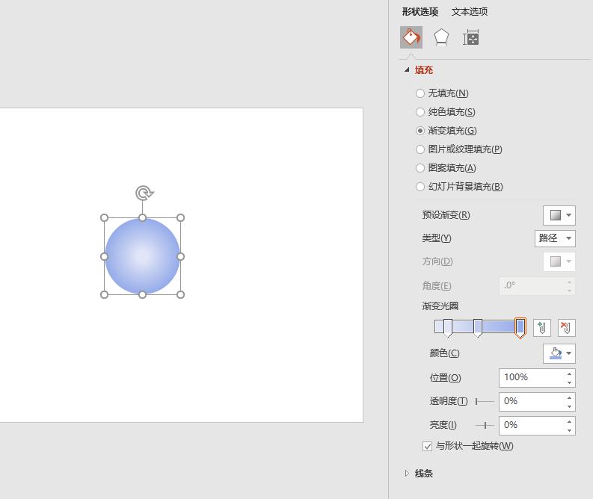The width and height of the screenshot is (593, 499).
Task: Increase 透明度 with the up arrow
Action: click(x=570, y=397)
